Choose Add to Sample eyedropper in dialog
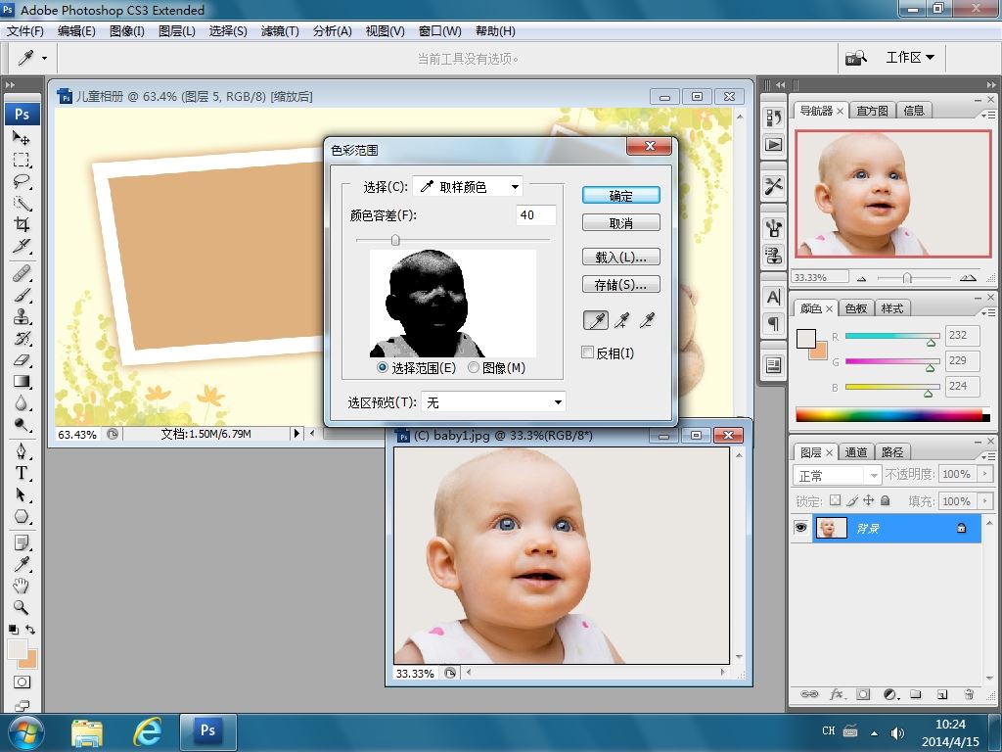The height and width of the screenshot is (752, 1002). tap(621, 320)
